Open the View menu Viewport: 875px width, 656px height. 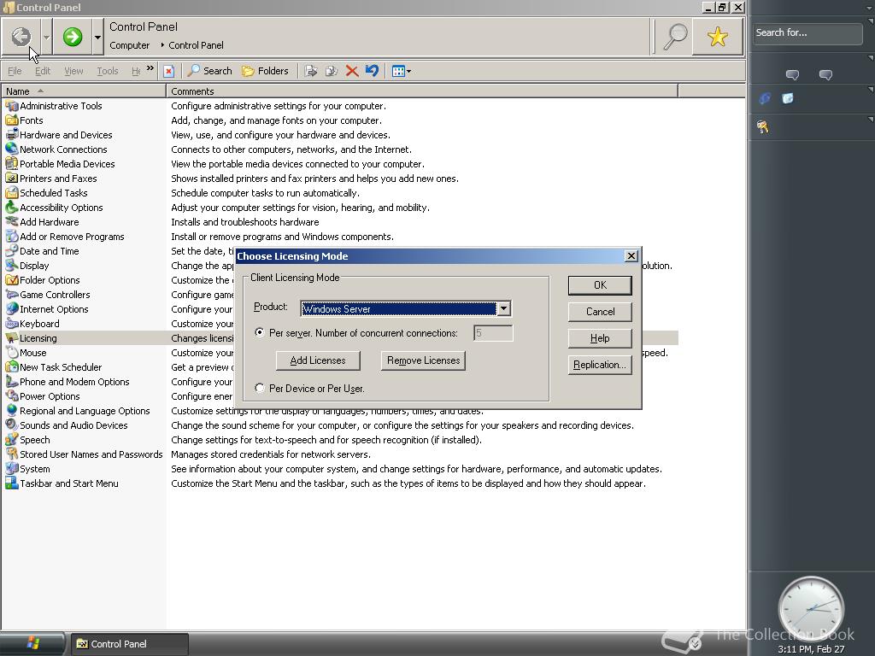pos(73,71)
